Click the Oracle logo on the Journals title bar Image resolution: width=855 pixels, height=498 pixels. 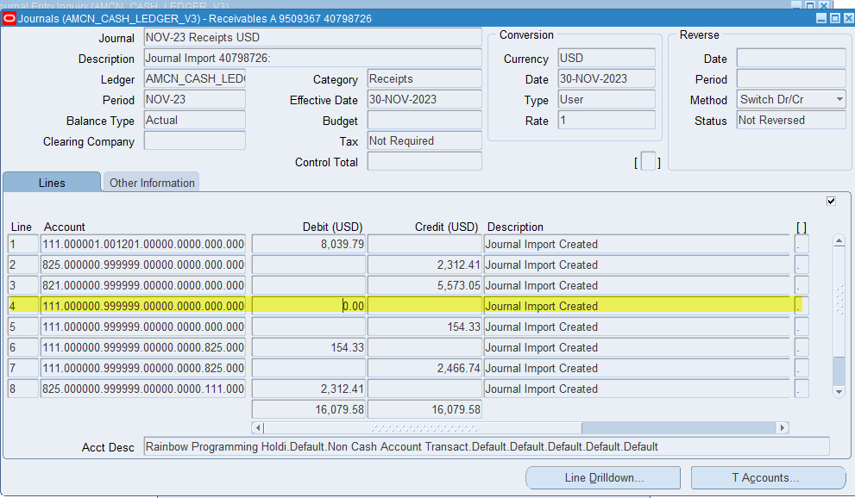(x=9, y=18)
